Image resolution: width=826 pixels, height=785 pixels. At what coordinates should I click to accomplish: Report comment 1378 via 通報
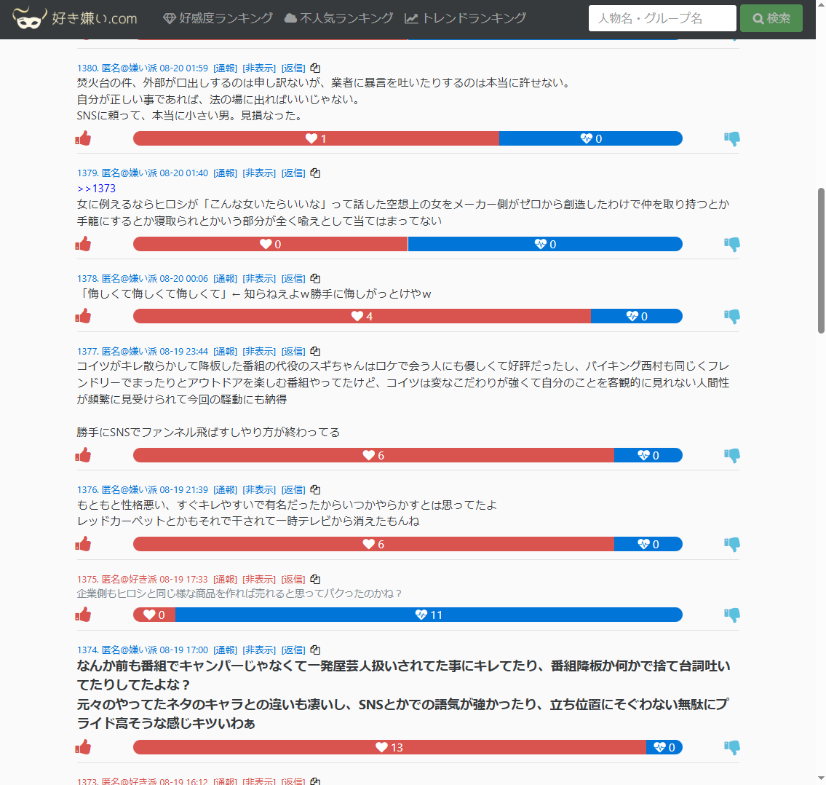point(226,278)
